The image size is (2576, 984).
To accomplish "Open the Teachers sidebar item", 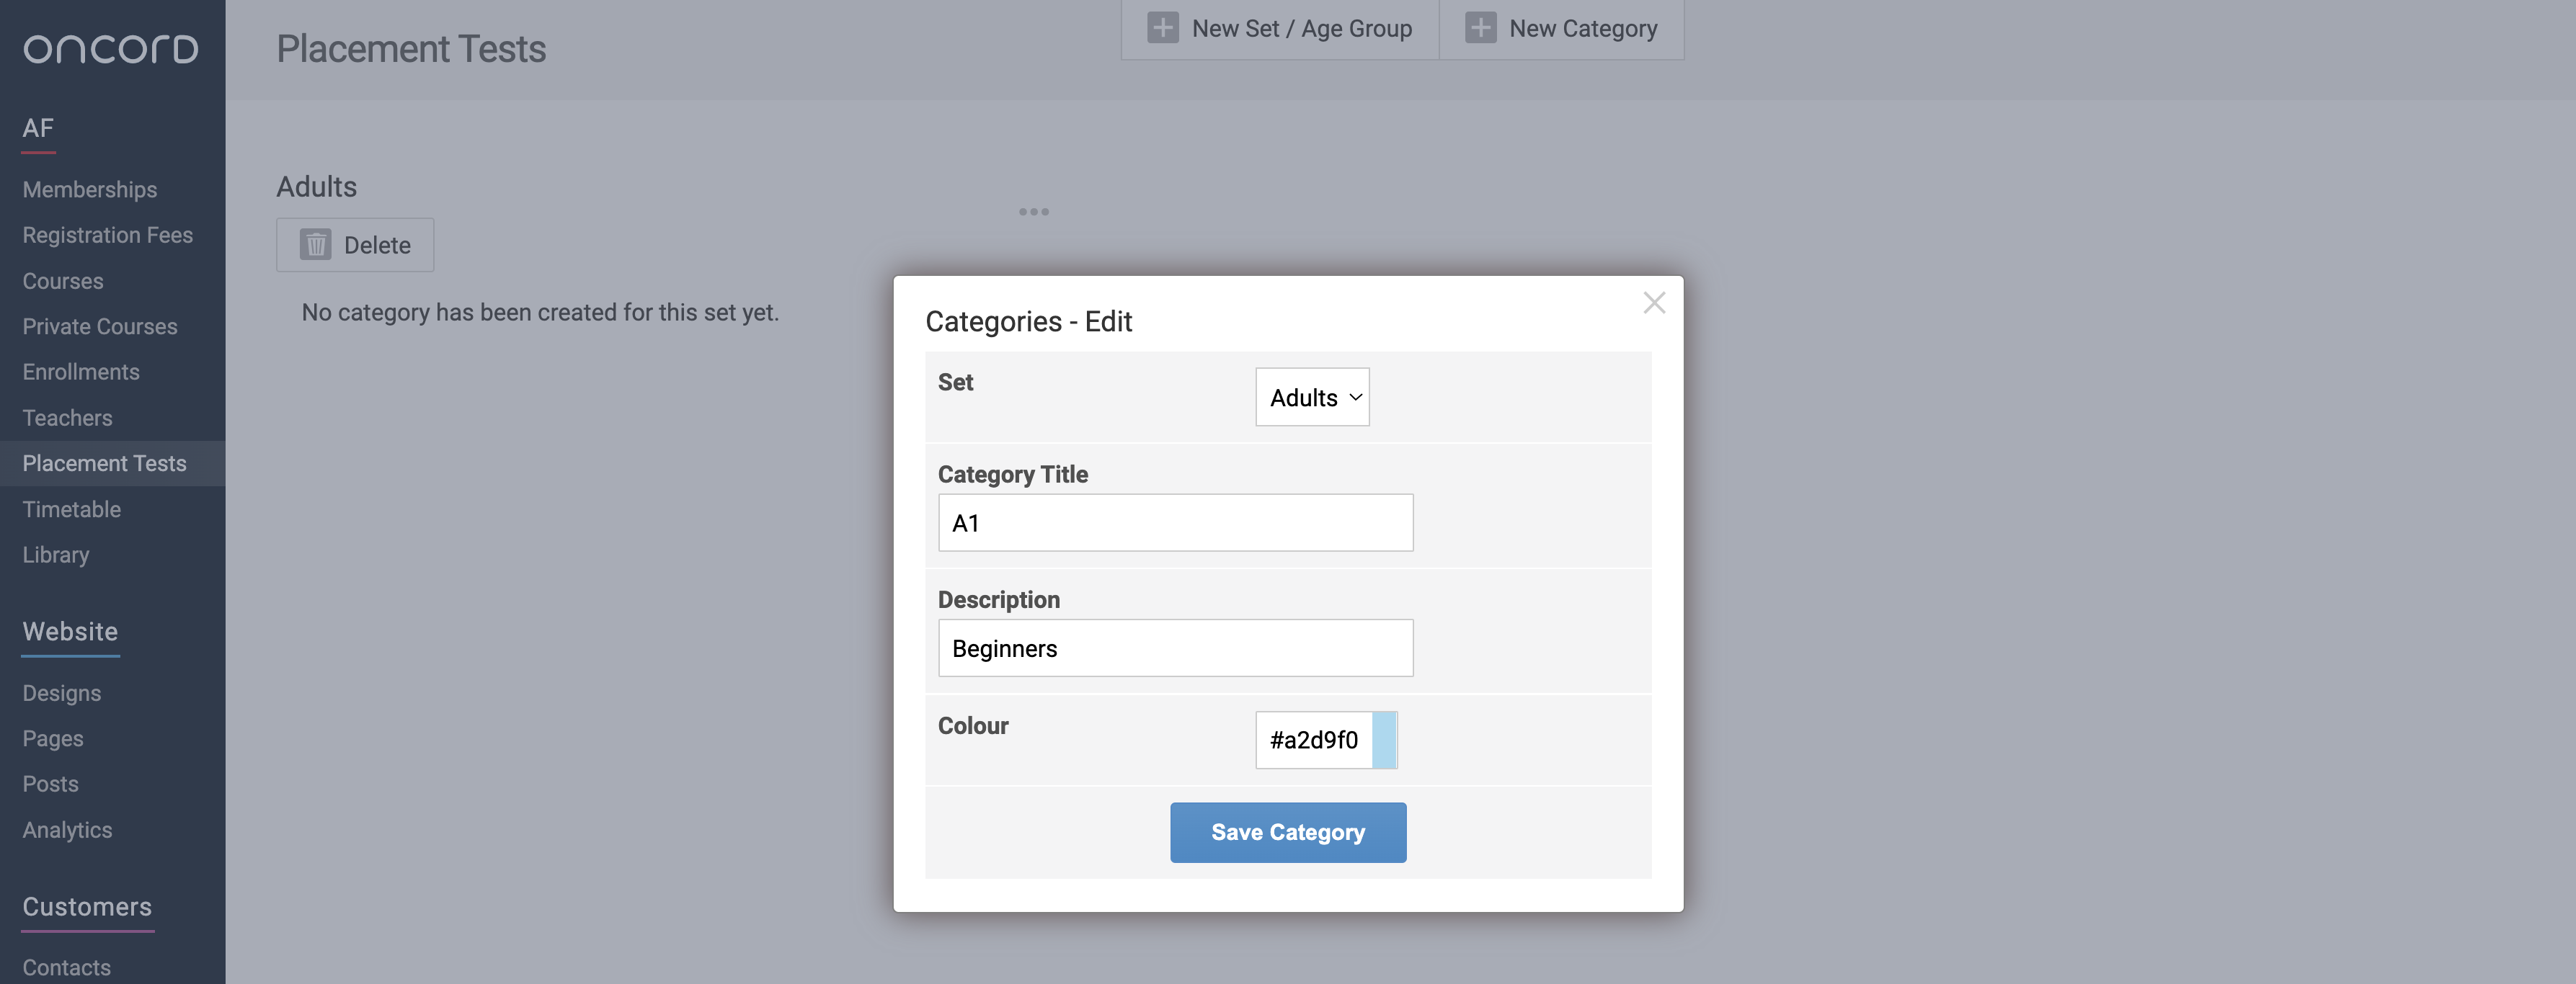I will (x=68, y=418).
